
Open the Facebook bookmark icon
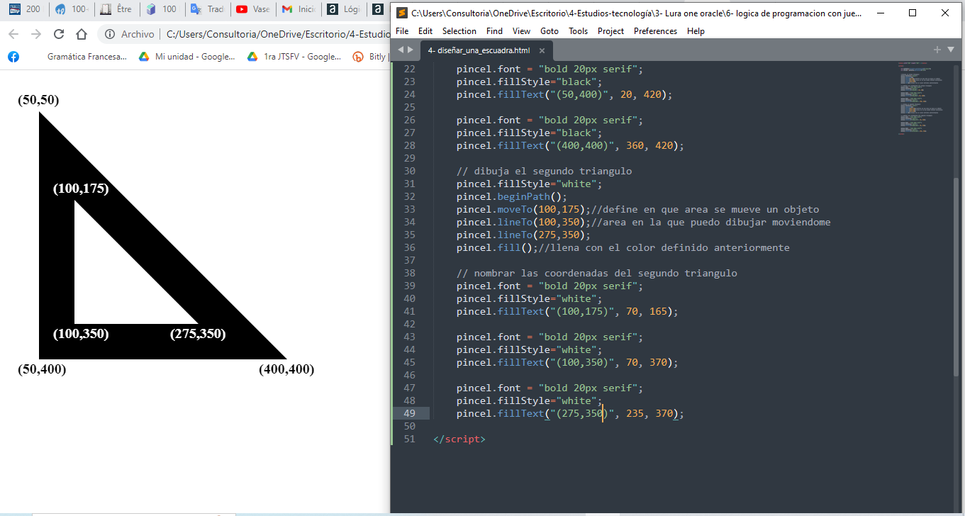[13, 57]
